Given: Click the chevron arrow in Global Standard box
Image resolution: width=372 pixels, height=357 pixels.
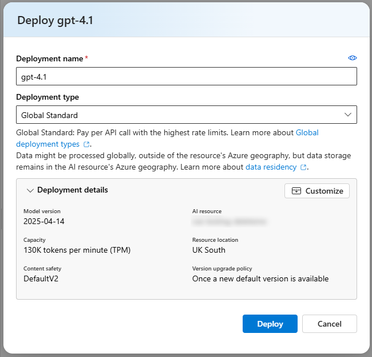Looking at the screenshot, I should click(348, 115).
